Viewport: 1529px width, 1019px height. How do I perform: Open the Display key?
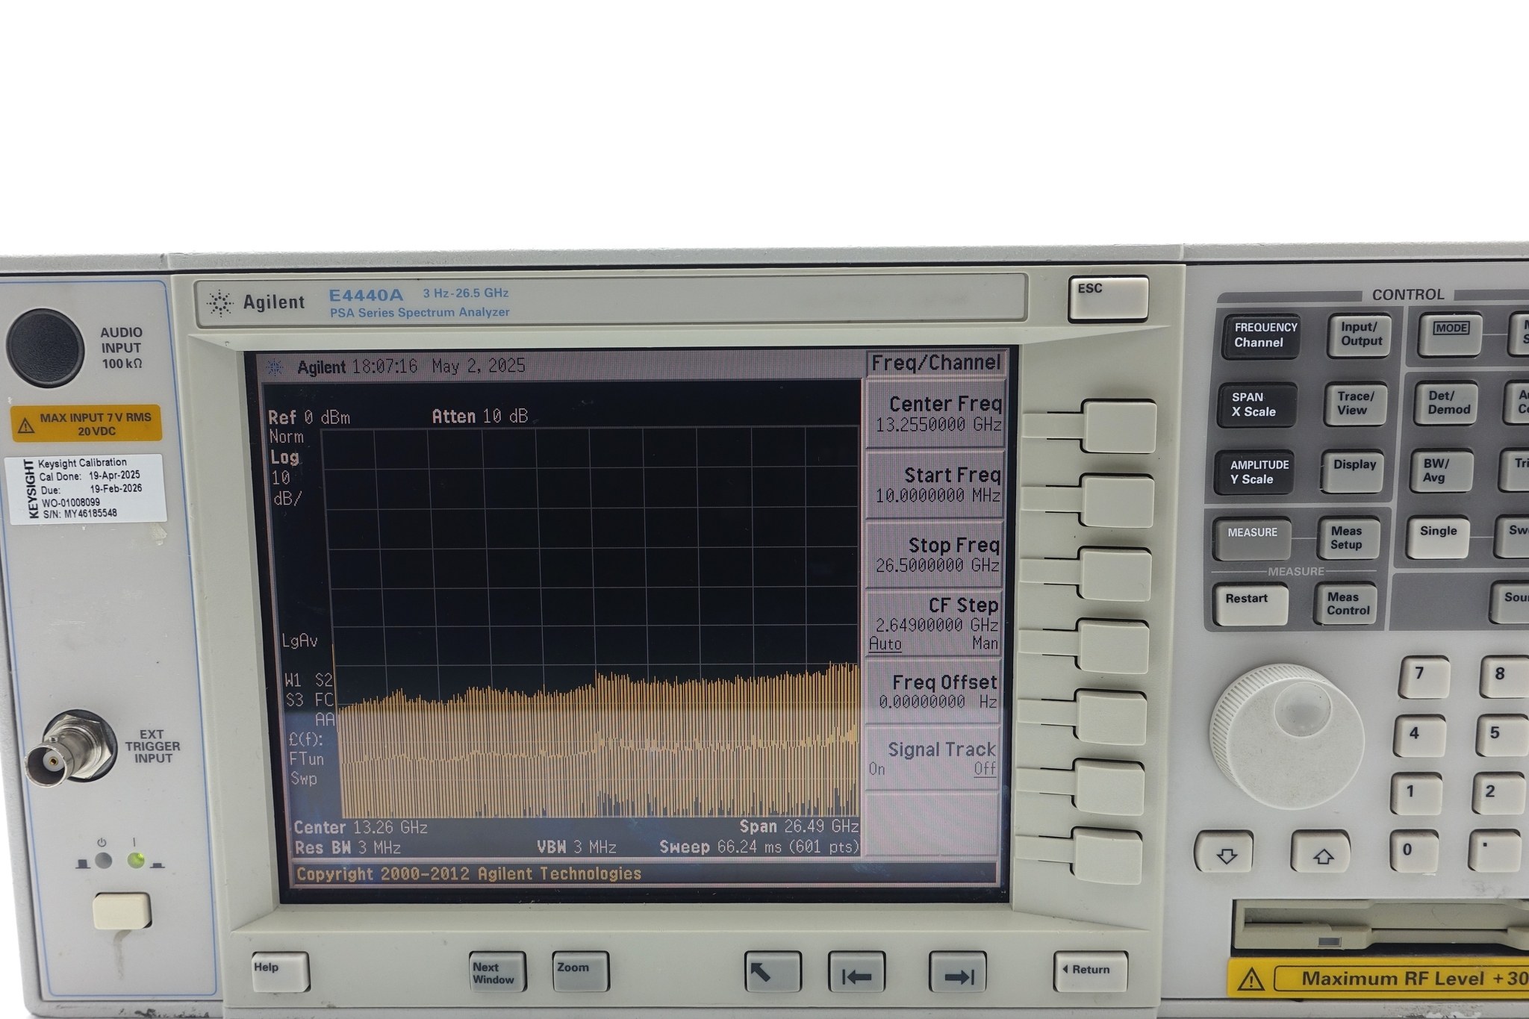[x=1352, y=471]
